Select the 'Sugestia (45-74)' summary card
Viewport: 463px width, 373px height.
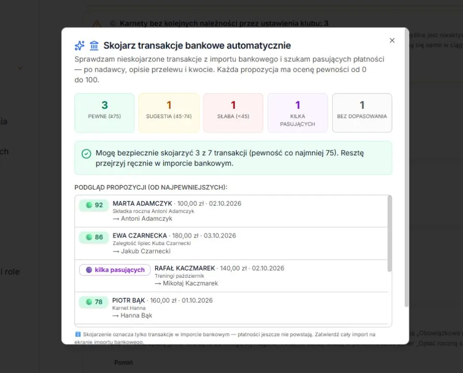tap(169, 113)
